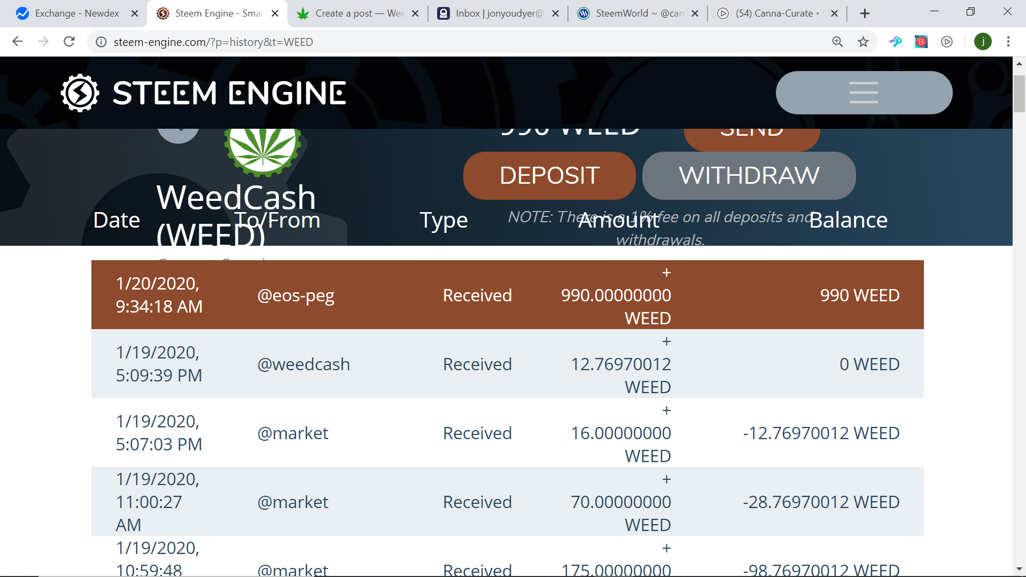This screenshot has height=577, width=1026.
Task: Close the Canna-Curate tab
Action: coord(835,13)
